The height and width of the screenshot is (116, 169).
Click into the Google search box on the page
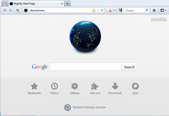85,67
